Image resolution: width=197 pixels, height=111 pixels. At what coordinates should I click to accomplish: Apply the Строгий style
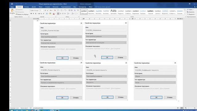click(x=151, y=12)
